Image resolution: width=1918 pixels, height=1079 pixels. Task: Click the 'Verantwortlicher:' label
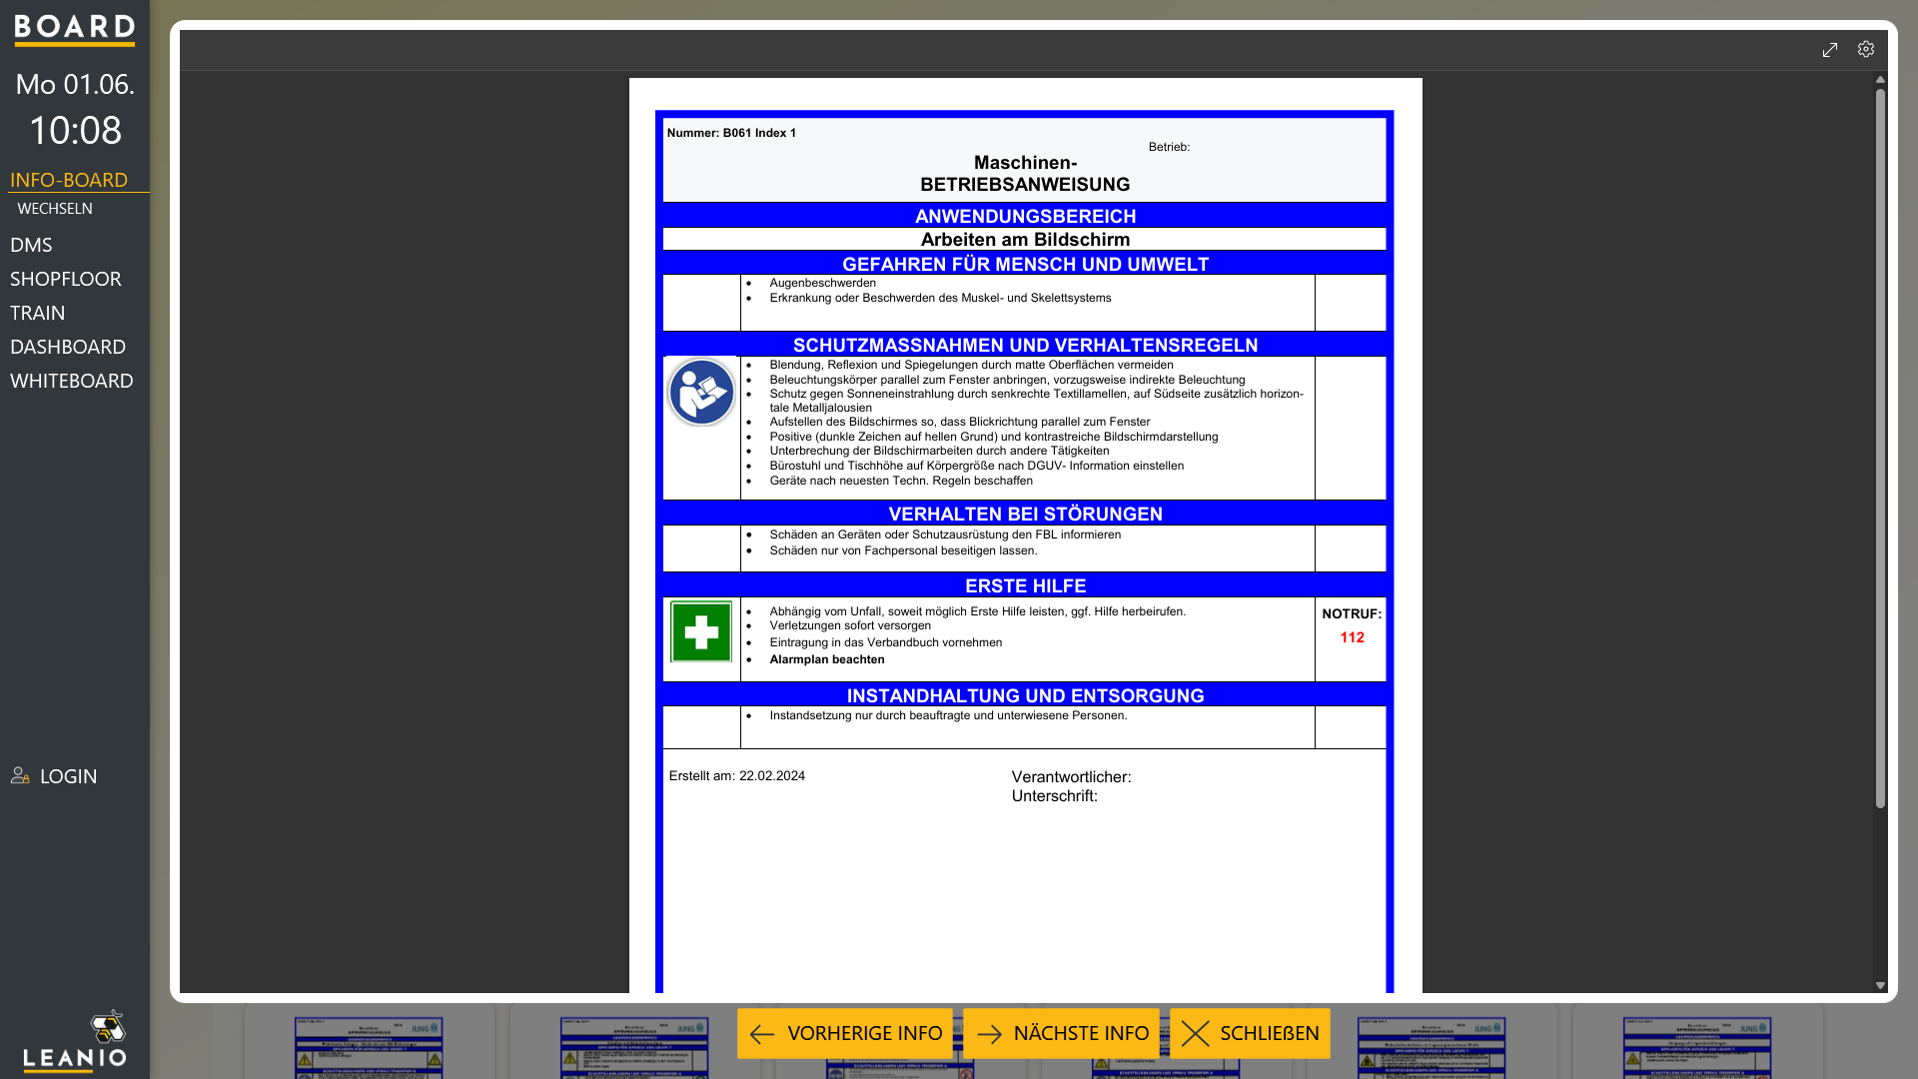pyautogui.click(x=1071, y=777)
